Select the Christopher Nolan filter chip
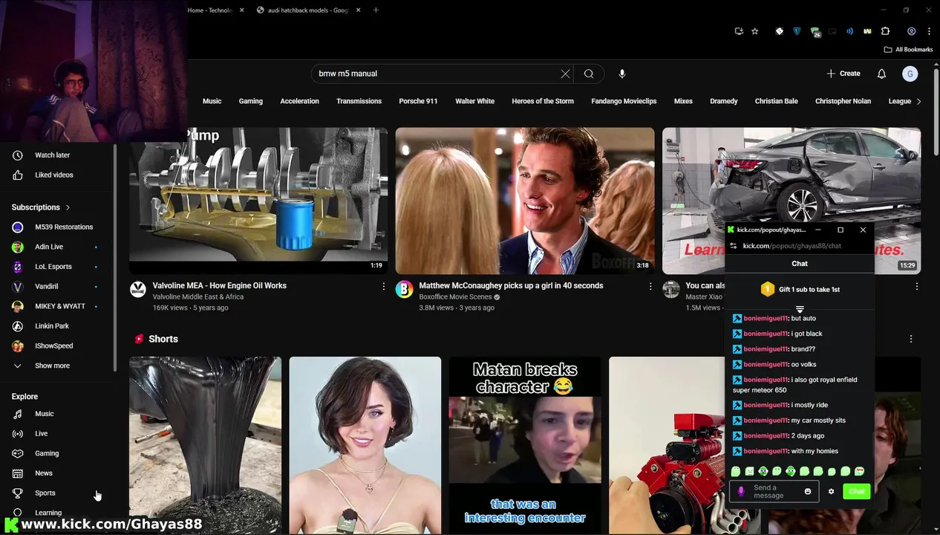This screenshot has height=535, width=940. pyautogui.click(x=843, y=101)
